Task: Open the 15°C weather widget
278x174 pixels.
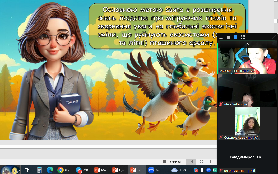Action: [180, 170]
